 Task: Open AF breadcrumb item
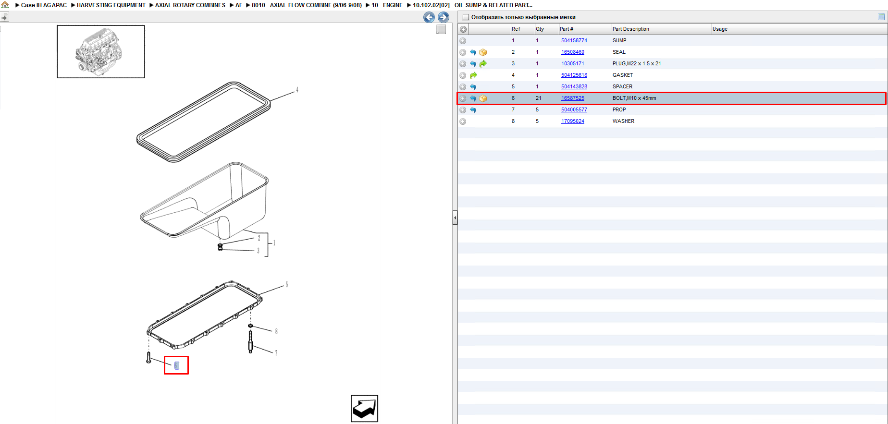point(239,5)
